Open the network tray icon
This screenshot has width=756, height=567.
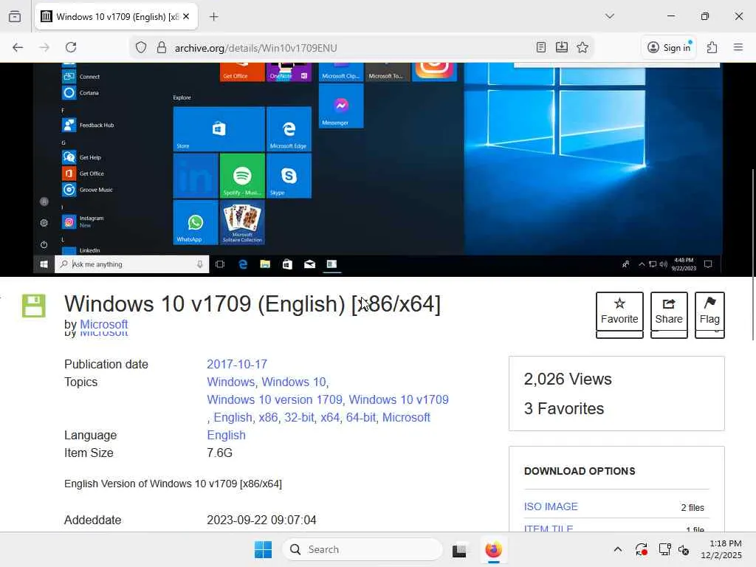click(665, 549)
